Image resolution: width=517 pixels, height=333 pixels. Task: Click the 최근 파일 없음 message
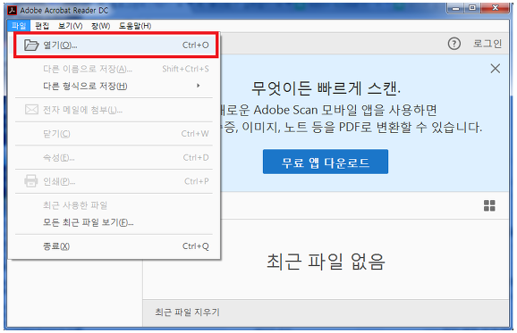326,262
